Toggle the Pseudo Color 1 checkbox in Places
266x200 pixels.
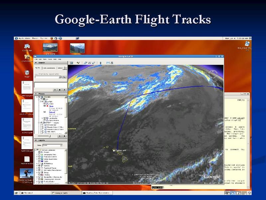point(43,127)
